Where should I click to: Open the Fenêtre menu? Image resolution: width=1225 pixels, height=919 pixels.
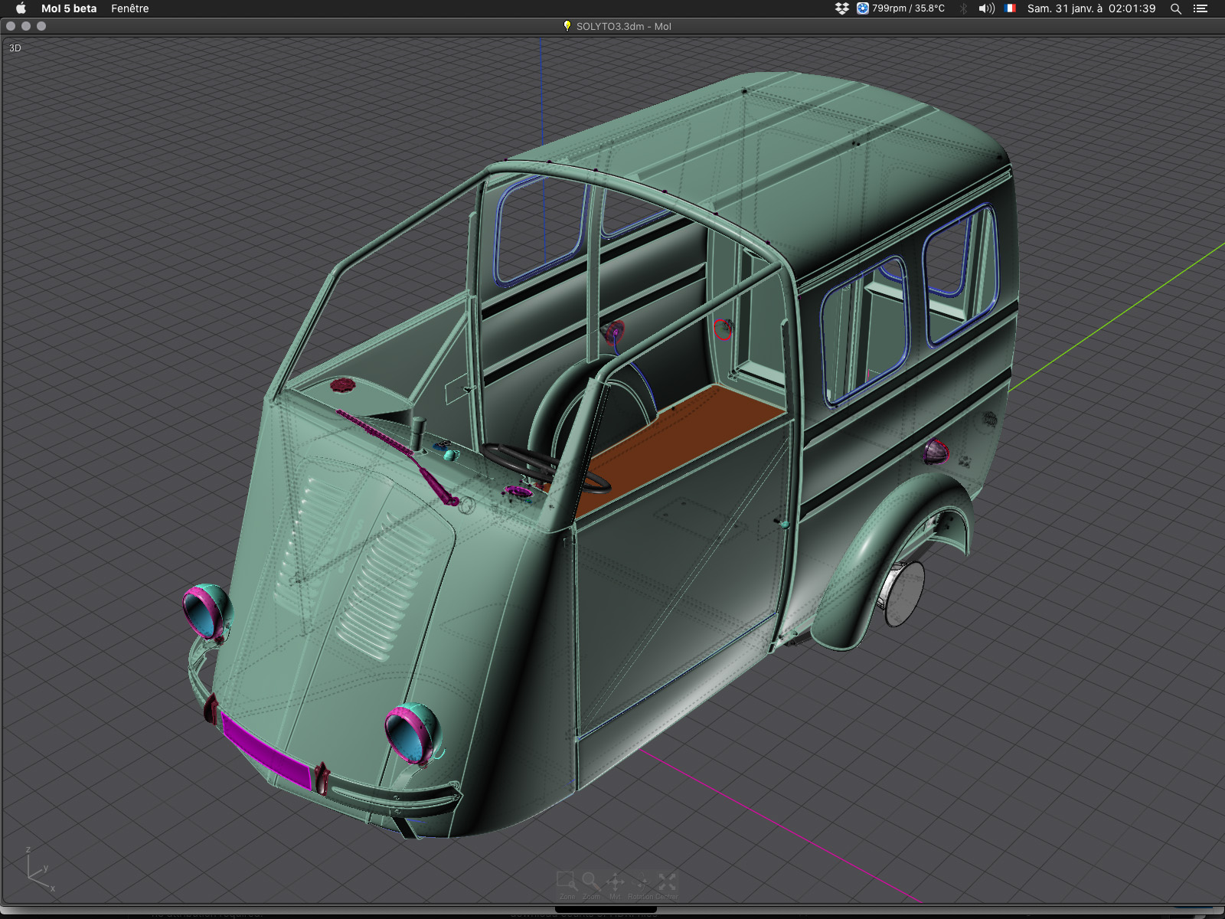(129, 8)
